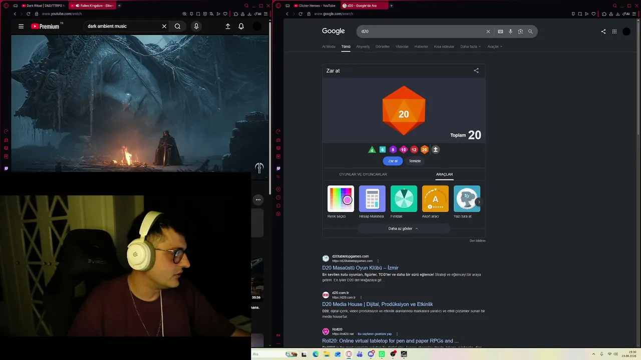Select the d4 green die
641x360 pixels.
pos(372,149)
